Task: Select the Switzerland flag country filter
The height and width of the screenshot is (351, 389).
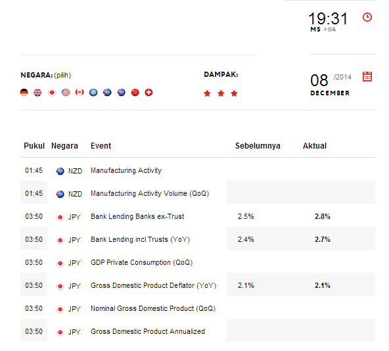Action: click(149, 92)
